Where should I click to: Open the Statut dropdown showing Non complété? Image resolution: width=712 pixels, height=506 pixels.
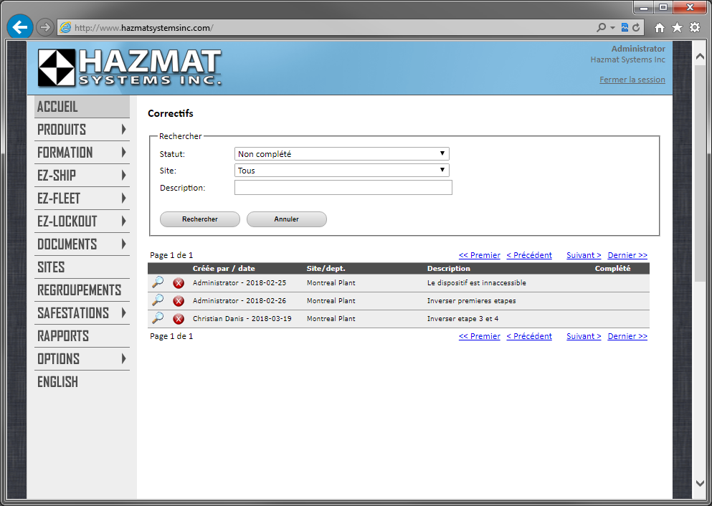tap(342, 154)
